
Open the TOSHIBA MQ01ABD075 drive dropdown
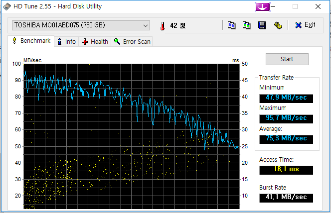click(81, 25)
